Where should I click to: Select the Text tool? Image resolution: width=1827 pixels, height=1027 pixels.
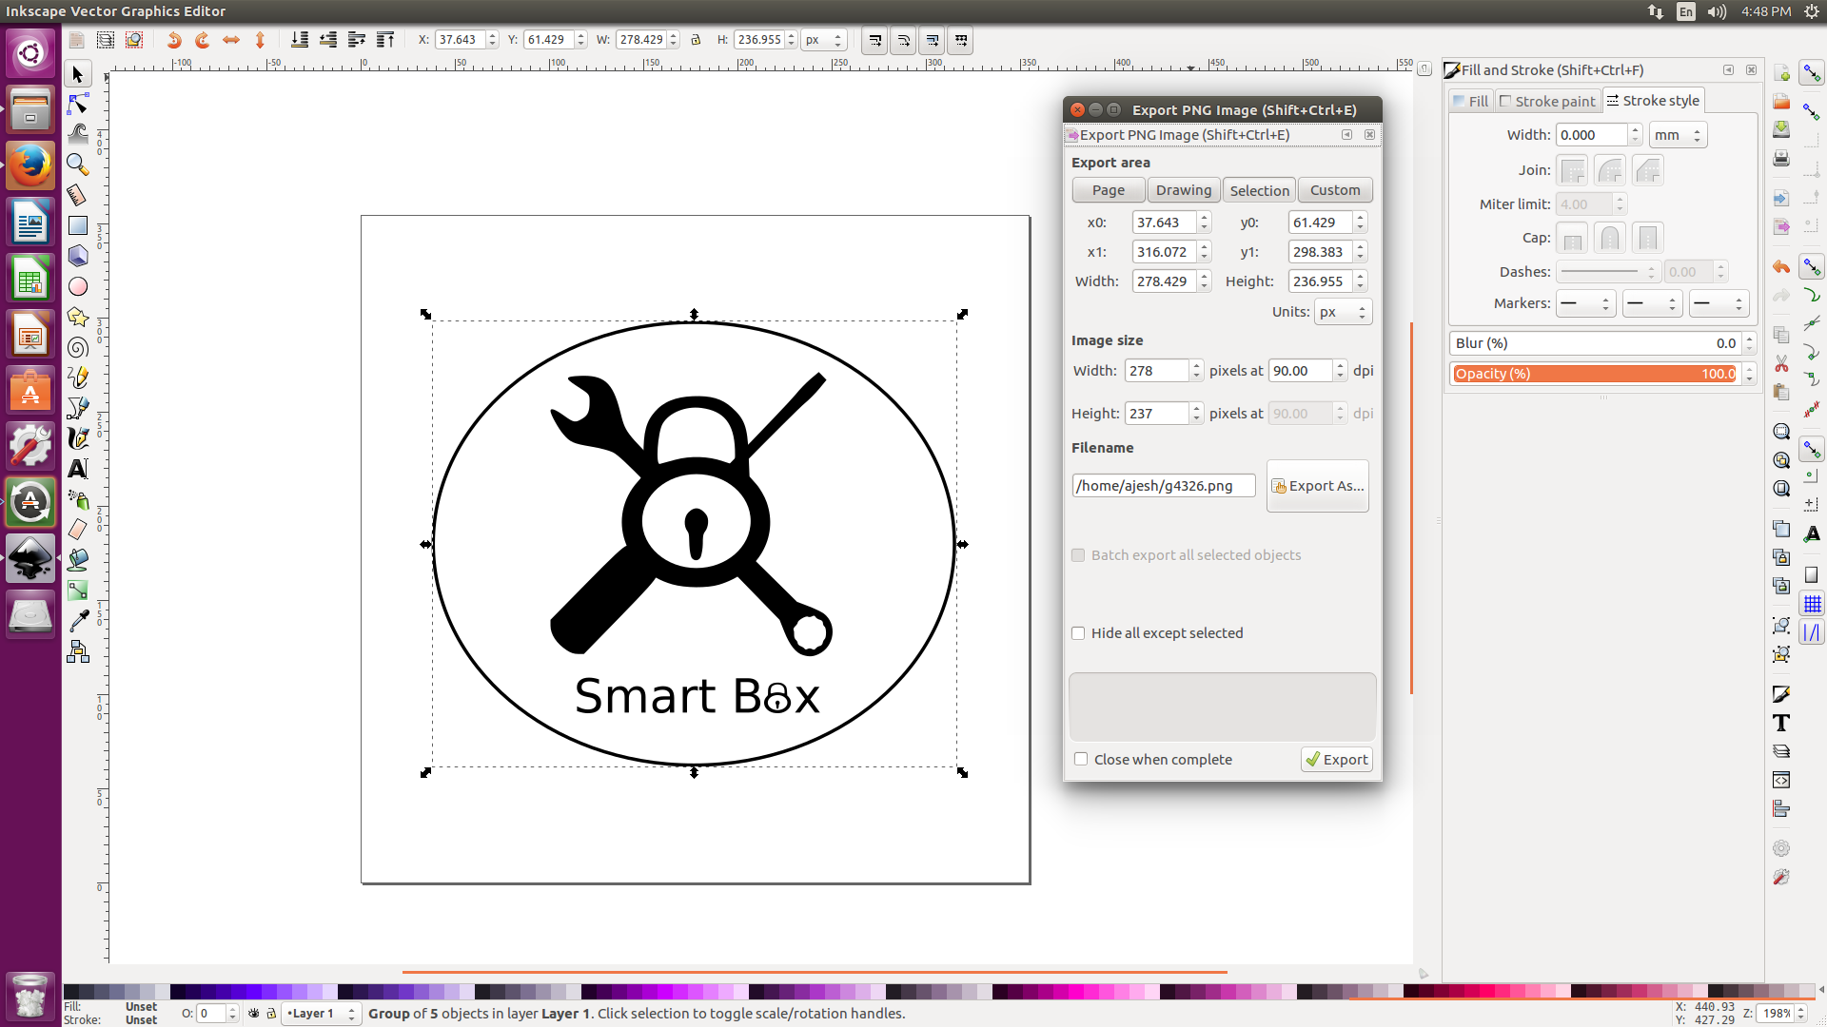click(77, 468)
